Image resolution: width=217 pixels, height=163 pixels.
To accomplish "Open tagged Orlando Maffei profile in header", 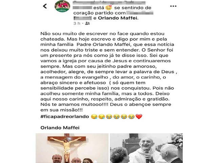I will [x=118, y=18].
